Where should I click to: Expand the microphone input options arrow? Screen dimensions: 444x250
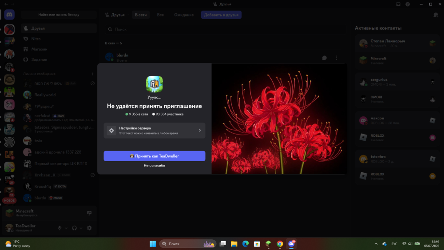coord(66,228)
